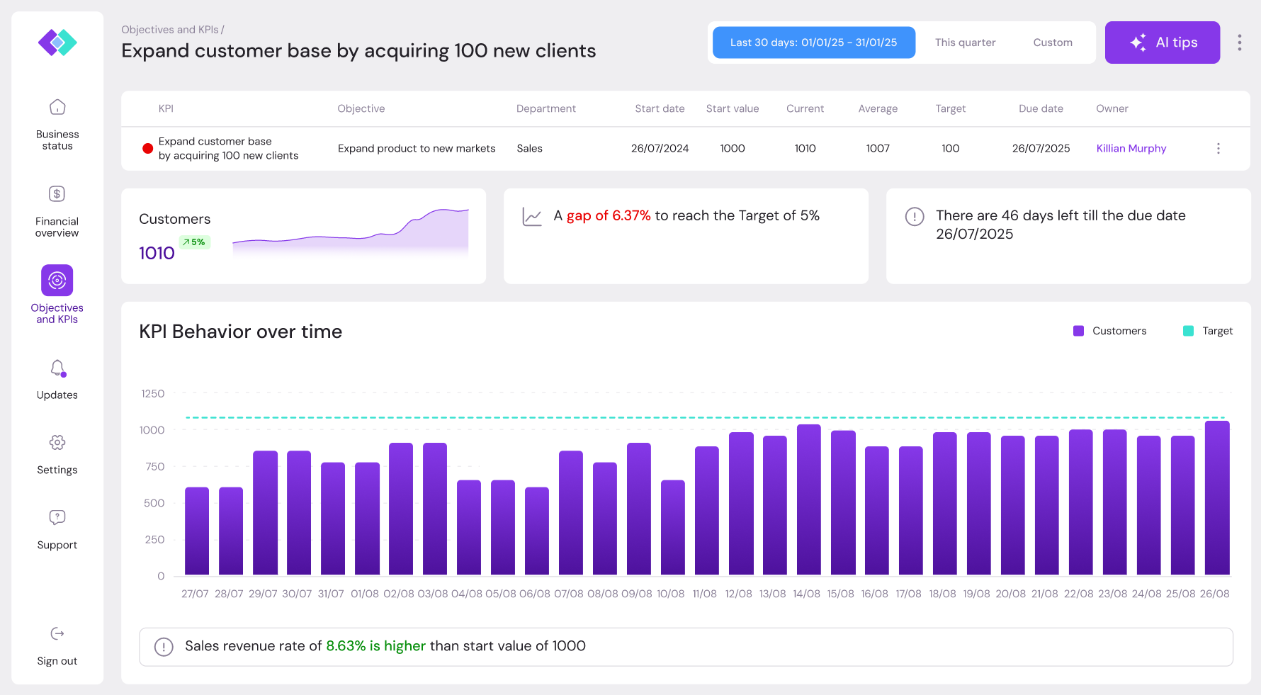The image size is (1261, 695).
Task: Open the Support help icon
Action: click(57, 517)
